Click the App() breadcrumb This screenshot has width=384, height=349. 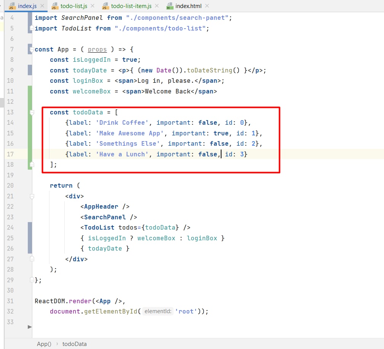click(x=44, y=344)
